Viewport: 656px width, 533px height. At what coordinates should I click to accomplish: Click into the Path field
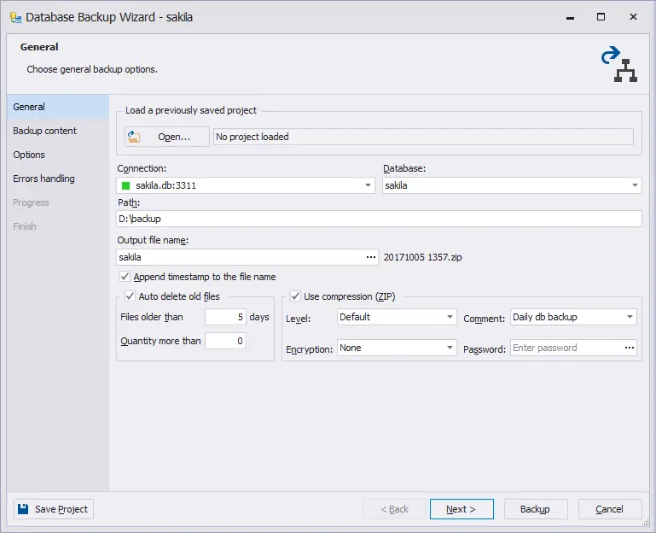point(379,219)
